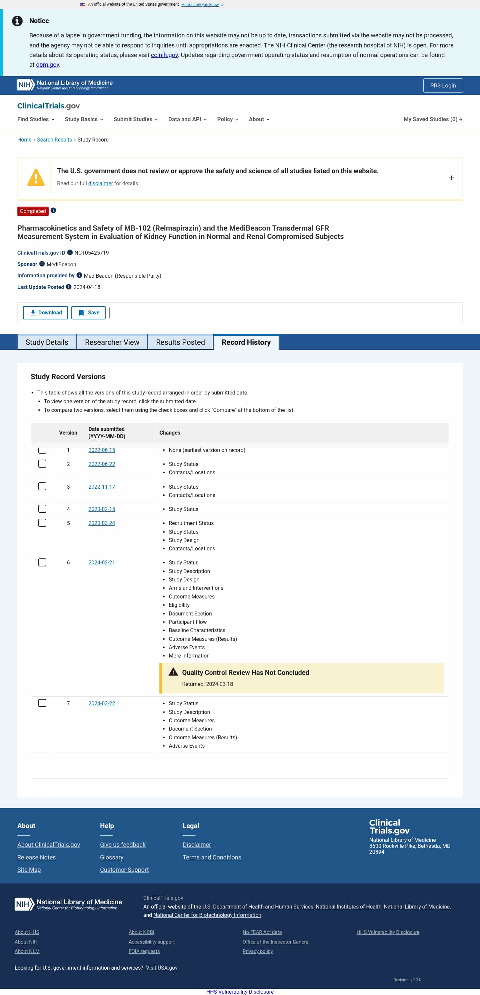Download the study record

46,313
